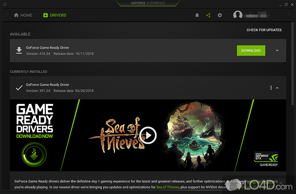Click the green circular download graphic in banner

coord(34,155)
